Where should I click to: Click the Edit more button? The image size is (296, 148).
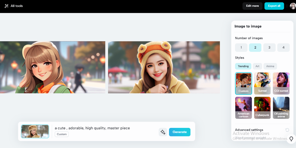(252, 6)
